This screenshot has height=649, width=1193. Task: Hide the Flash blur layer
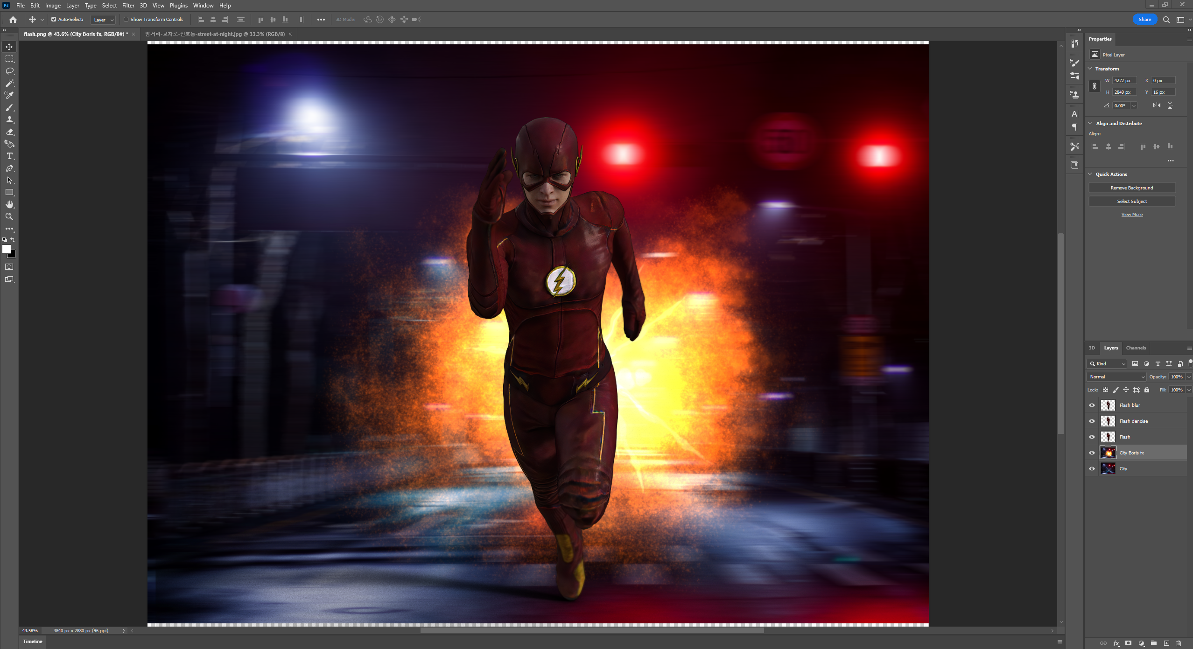1092,405
